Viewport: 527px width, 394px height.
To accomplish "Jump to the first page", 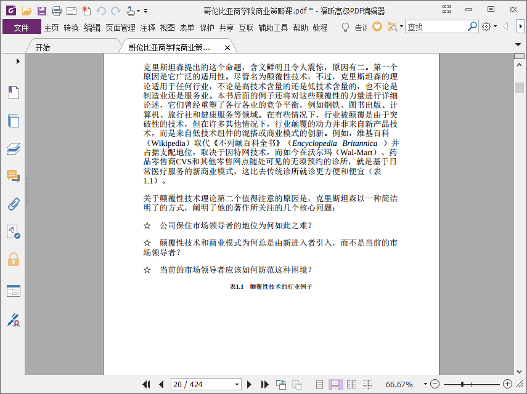I will click(x=146, y=385).
